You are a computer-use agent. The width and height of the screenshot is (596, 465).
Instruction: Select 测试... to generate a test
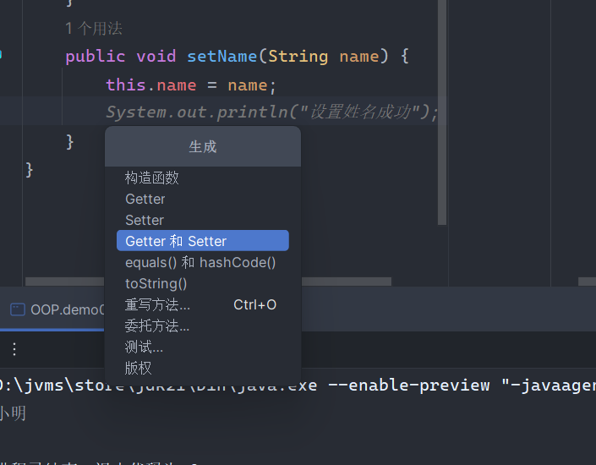[x=145, y=347]
